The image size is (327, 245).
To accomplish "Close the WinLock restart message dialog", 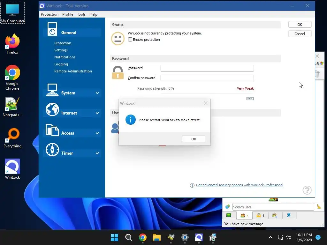I will pos(206,103).
